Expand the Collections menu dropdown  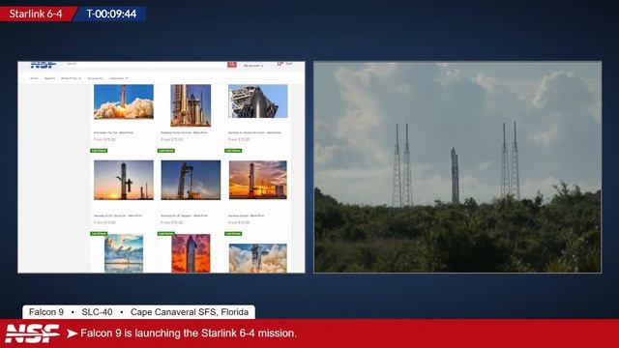[118, 78]
